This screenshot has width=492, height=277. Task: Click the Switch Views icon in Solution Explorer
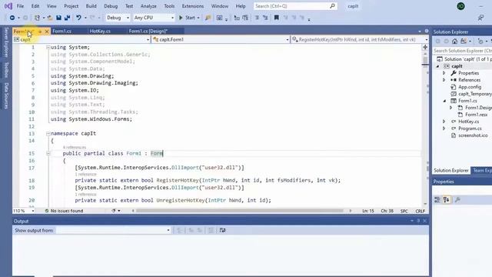(x=464, y=41)
